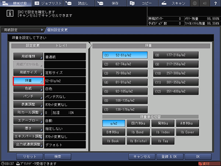Select weight (1) 52-61g/m2
Screen dimensions: 221x166
[125, 55]
